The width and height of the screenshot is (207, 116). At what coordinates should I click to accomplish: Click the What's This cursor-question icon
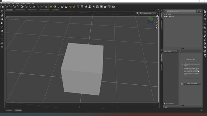205,15
